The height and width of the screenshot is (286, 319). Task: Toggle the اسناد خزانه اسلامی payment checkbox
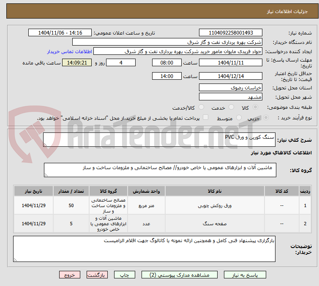click(x=206, y=117)
